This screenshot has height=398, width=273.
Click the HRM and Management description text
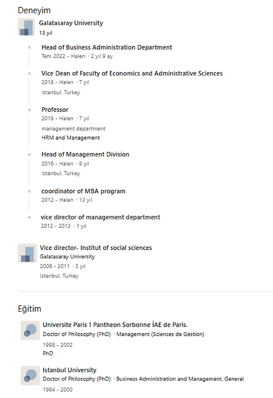click(x=71, y=137)
